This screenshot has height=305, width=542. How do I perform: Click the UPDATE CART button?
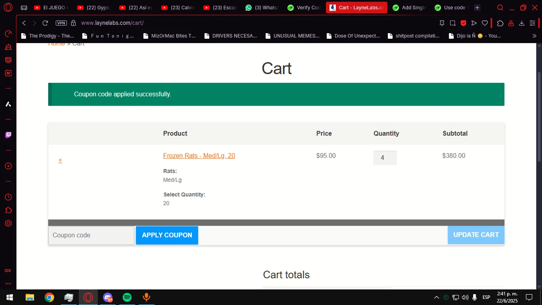476,235
